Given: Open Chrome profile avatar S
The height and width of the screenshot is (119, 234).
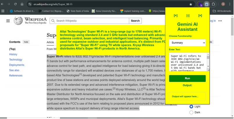Looking at the screenshot, I should pyautogui.click(x=223, y=4).
